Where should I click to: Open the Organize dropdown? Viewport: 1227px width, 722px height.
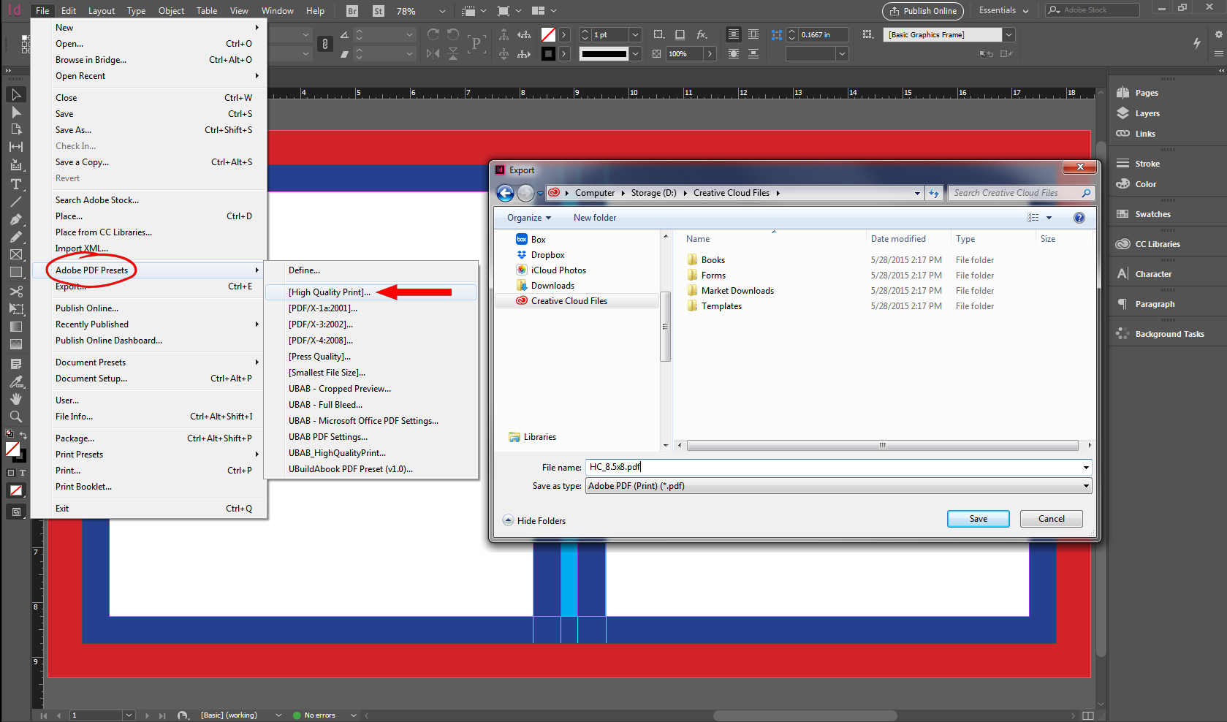529,218
